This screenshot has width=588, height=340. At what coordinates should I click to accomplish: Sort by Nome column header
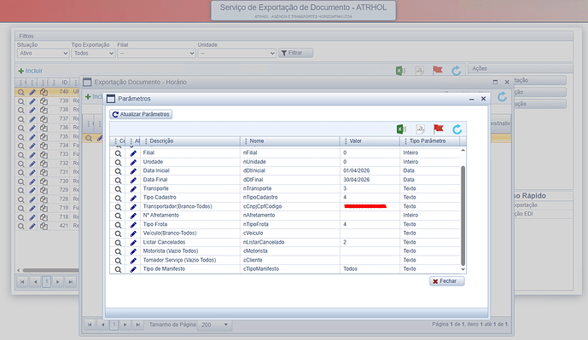[257, 141]
